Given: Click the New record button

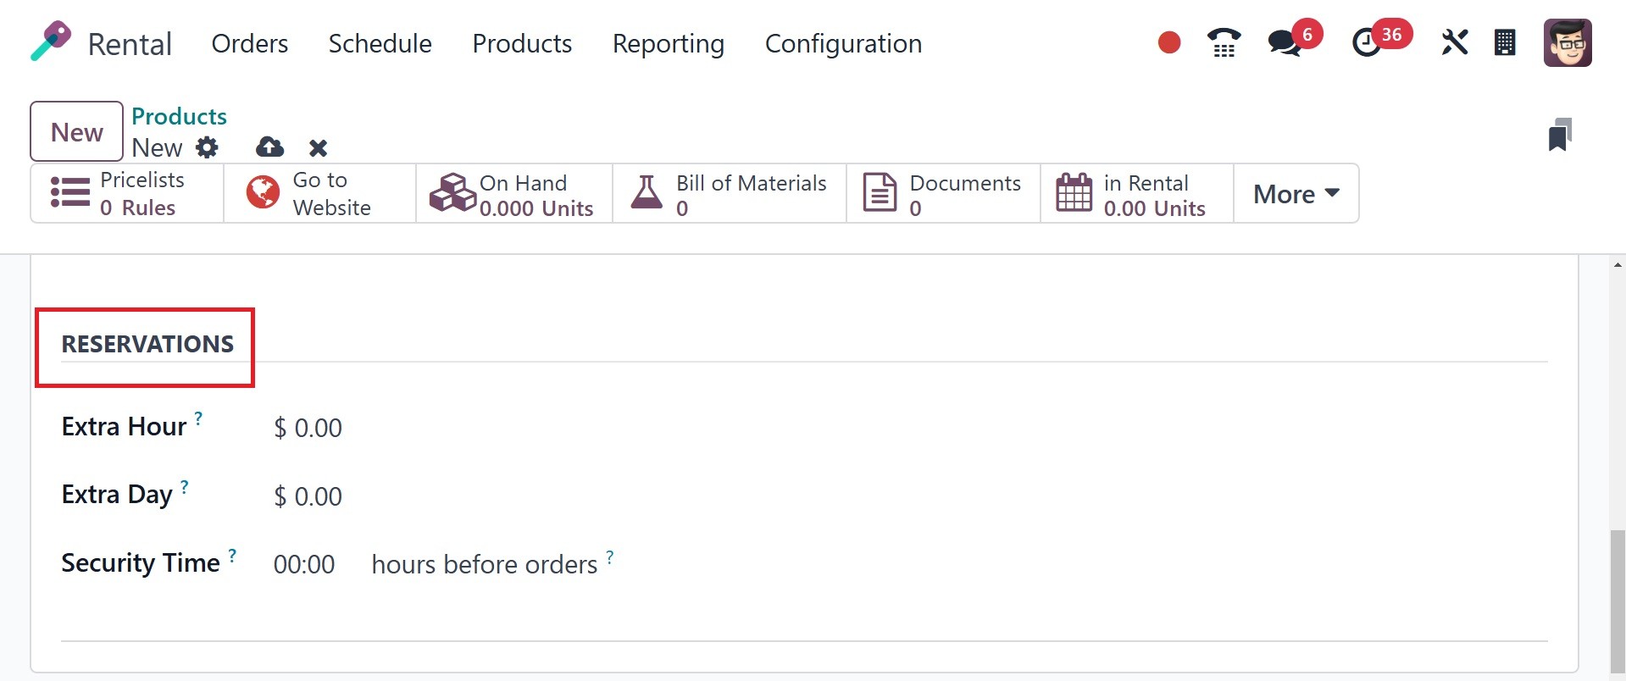Looking at the screenshot, I should 77,132.
